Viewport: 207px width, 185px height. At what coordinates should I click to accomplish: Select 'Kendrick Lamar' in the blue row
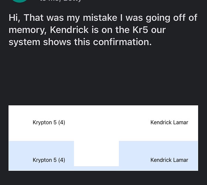pyautogui.click(x=169, y=160)
